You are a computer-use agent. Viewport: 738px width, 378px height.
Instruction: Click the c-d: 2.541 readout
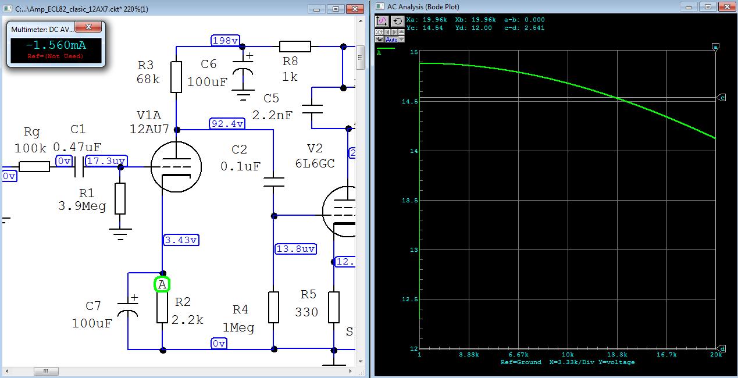pyautogui.click(x=523, y=28)
